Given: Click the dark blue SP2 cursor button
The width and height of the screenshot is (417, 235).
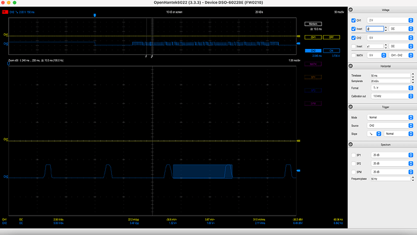Looking at the screenshot, I should [x=313, y=91].
